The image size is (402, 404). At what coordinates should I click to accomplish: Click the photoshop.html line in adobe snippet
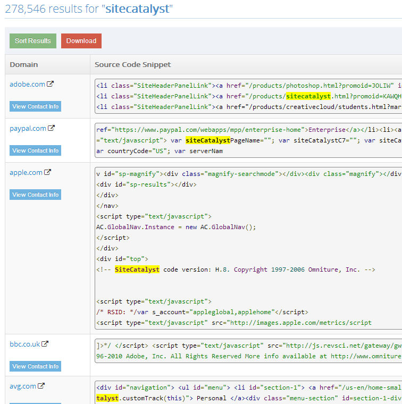(x=249, y=86)
